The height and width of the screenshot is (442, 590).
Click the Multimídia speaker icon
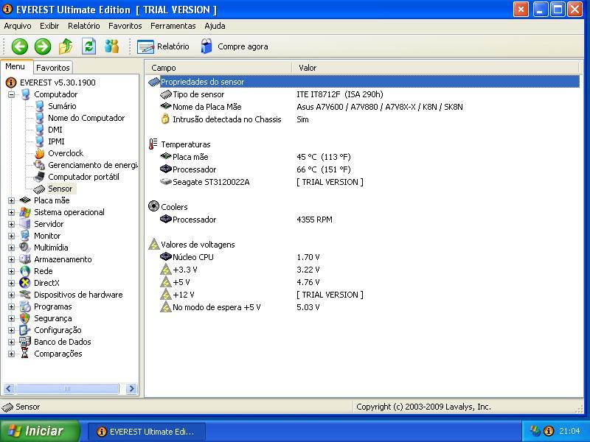(25, 248)
